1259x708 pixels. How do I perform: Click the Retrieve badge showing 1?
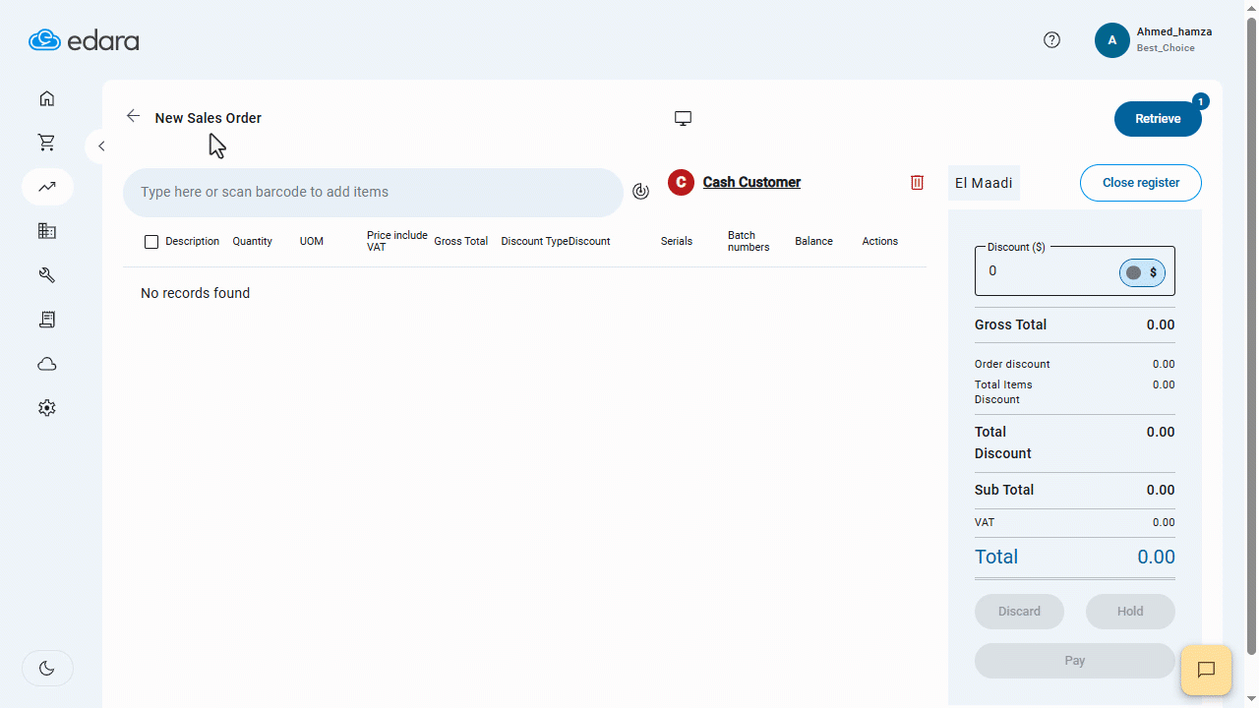tap(1200, 101)
